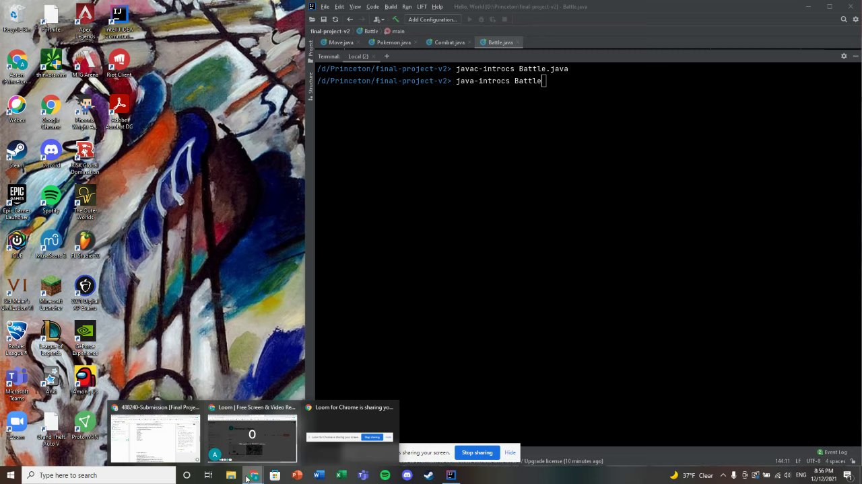Switch to Combat.java editor tab
This screenshot has width=862, height=484.
[x=449, y=42]
